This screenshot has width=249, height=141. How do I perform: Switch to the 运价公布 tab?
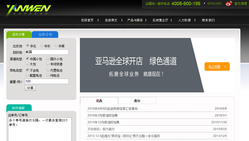(45, 34)
